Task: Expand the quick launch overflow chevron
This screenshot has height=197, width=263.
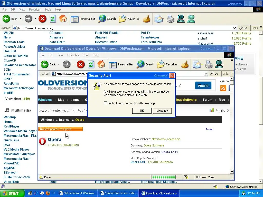Action: [x=54, y=193]
